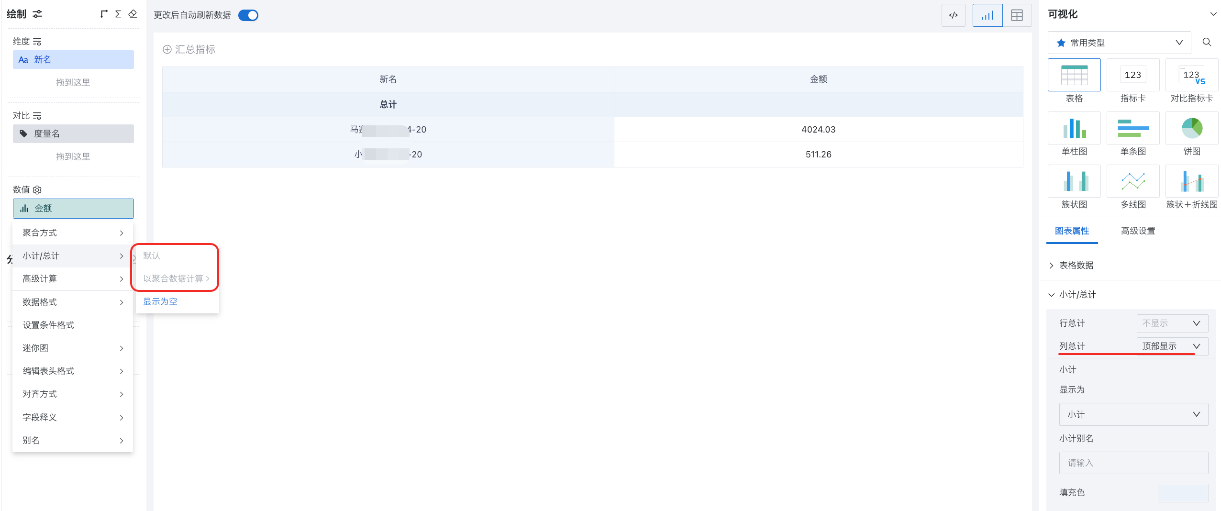1221x511 pixels.
Task: Expand the 表格数据 section
Action: coord(1076,265)
